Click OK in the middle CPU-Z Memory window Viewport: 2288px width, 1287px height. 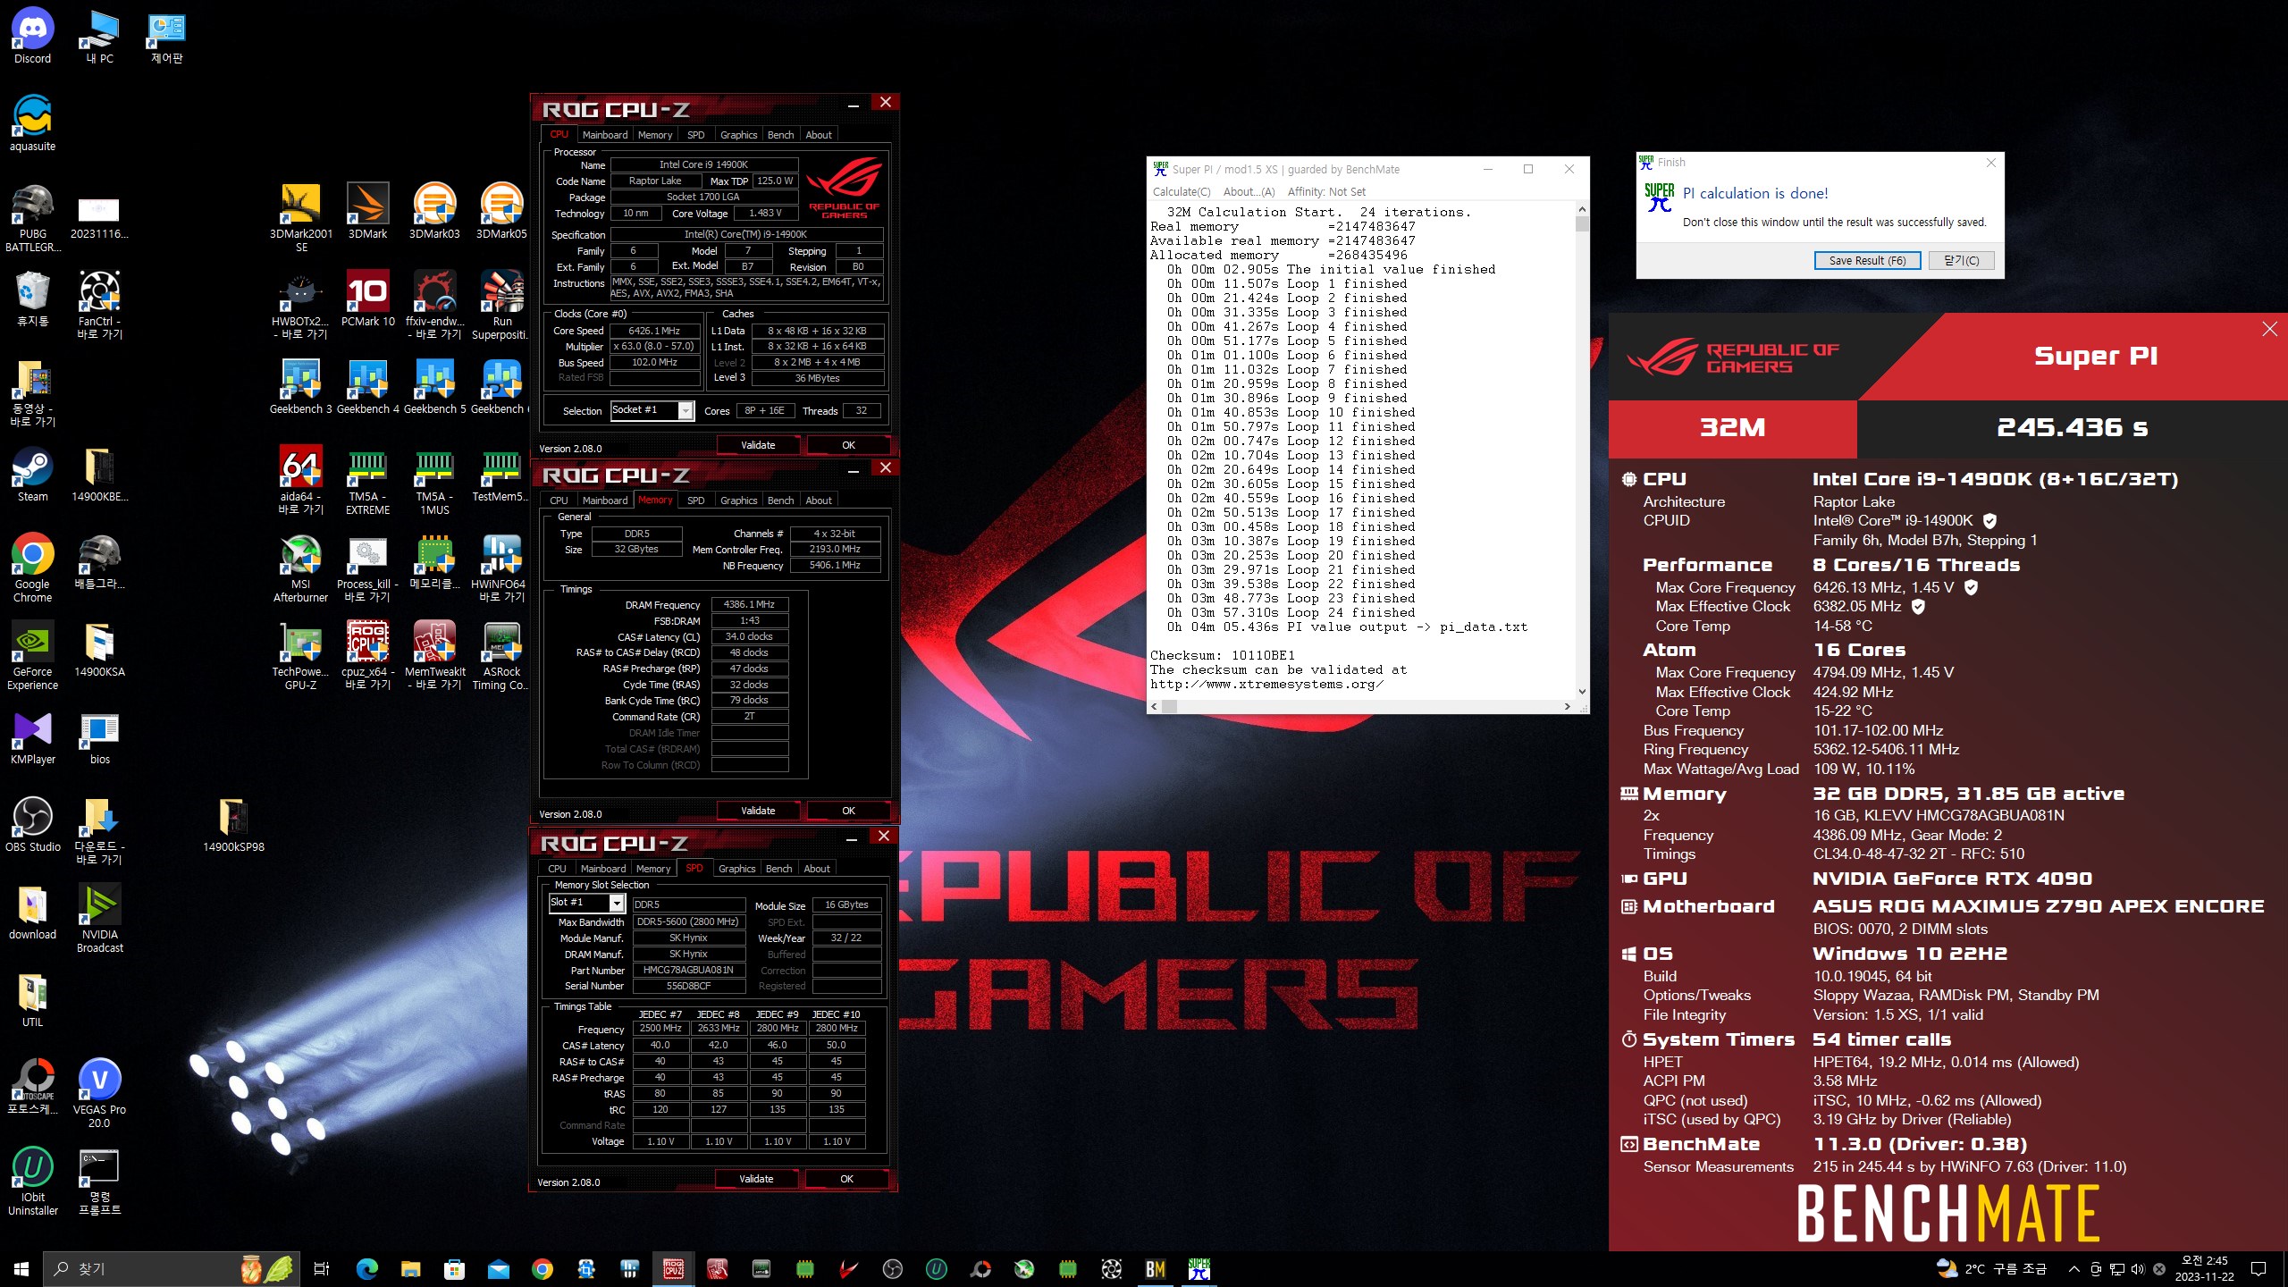pyautogui.click(x=848, y=811)
